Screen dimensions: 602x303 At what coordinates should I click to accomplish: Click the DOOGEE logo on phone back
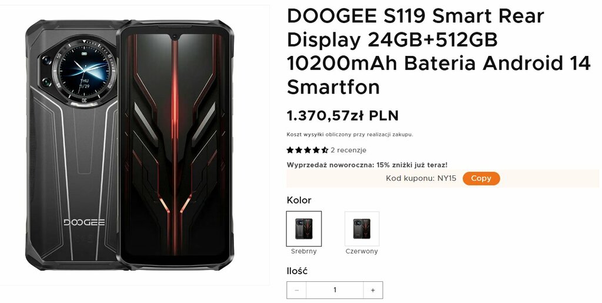(84, 222)
